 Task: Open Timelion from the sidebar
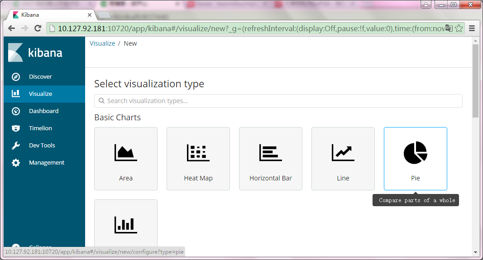44,128
